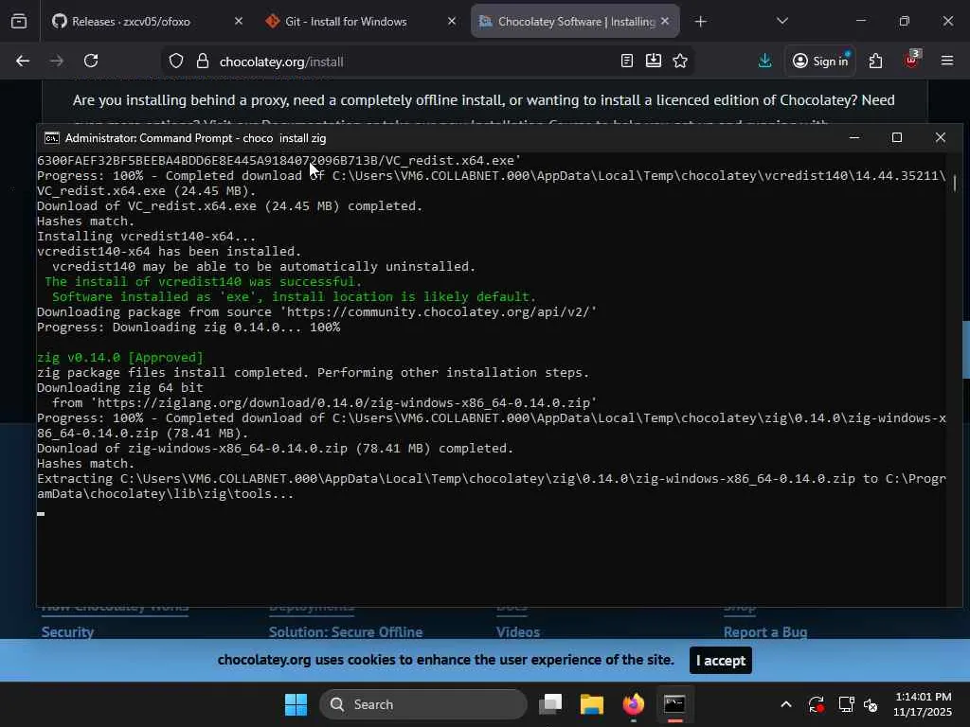The width and height of the screenshot is (970, 727).
Task: Click 'zig v0.14.0 [Approved]' text line
Action: click(120, 357)
